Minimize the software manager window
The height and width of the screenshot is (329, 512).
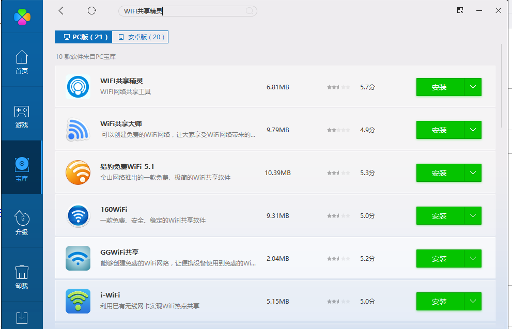tap(479, 10)
